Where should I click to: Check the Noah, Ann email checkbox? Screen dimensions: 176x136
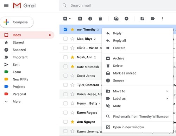[65, 57]
